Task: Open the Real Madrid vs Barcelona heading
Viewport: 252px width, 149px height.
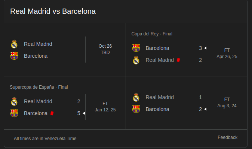Action: (x=53, y=11)
